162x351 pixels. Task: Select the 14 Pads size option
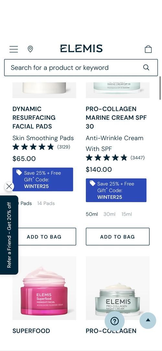pos(46,203)
